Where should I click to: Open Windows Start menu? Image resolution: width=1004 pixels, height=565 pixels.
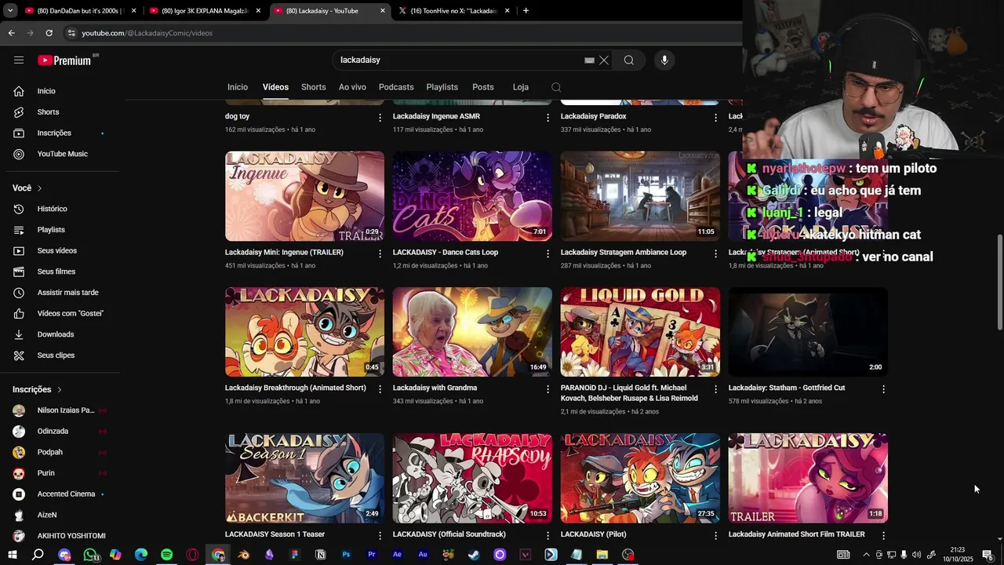coord(13,555)
